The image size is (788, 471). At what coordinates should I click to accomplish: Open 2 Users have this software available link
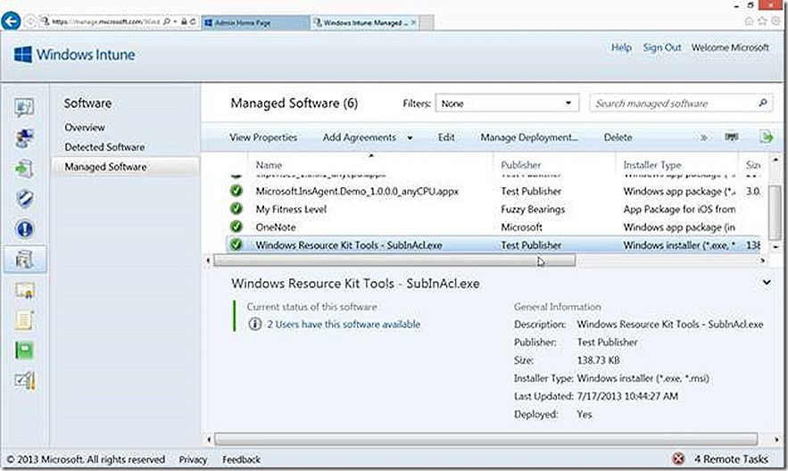pos(344,325)
